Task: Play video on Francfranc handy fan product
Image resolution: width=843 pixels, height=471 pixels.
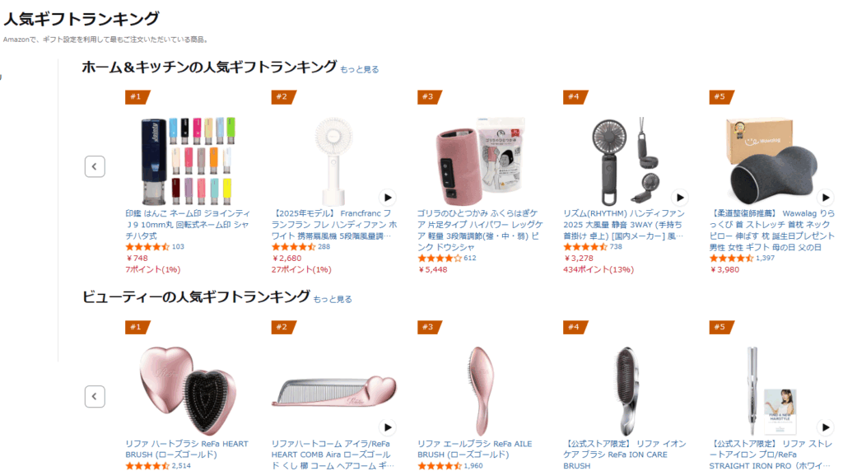Action: [388, 198]
